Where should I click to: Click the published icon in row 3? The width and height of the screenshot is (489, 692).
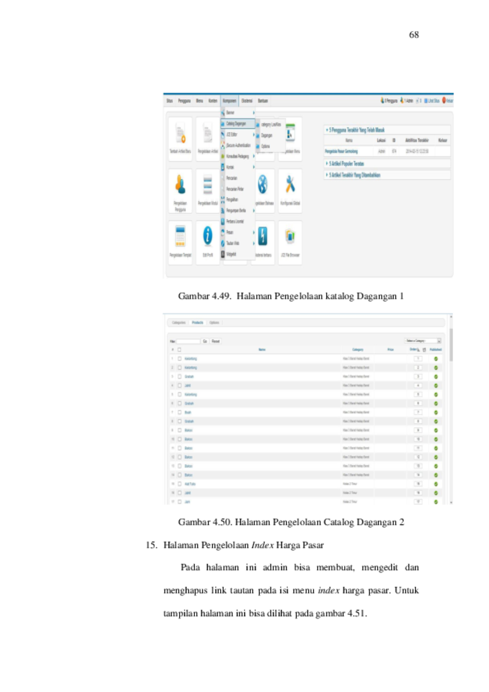pyautogui.click(x=436, y=377)
